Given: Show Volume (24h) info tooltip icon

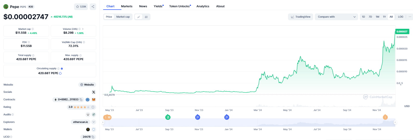Looking at the screenshot, I should (x=80, y=29).
